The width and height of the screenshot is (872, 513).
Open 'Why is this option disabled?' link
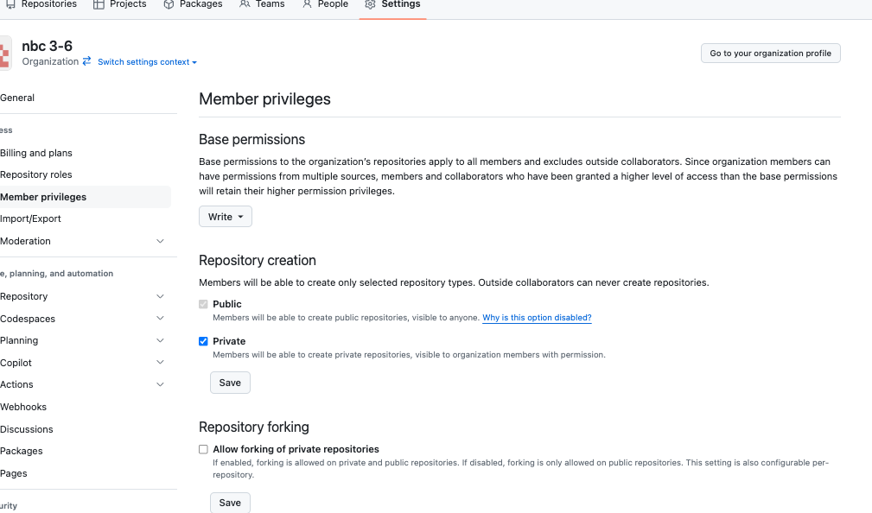click(x=537, y=317)
